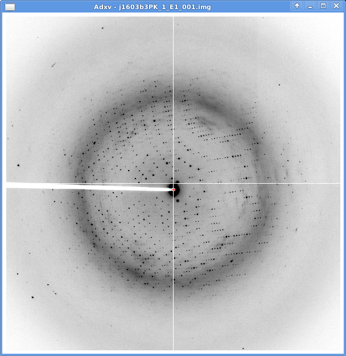Click the lone spot in upper-right region
Viewport: 346px width, 356px height.
[279, 85]
